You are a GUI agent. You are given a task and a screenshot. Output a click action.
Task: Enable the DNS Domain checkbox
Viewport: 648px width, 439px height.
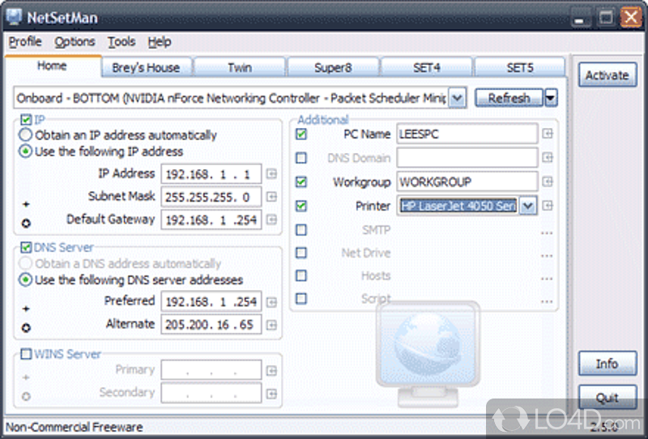[301, 158]
